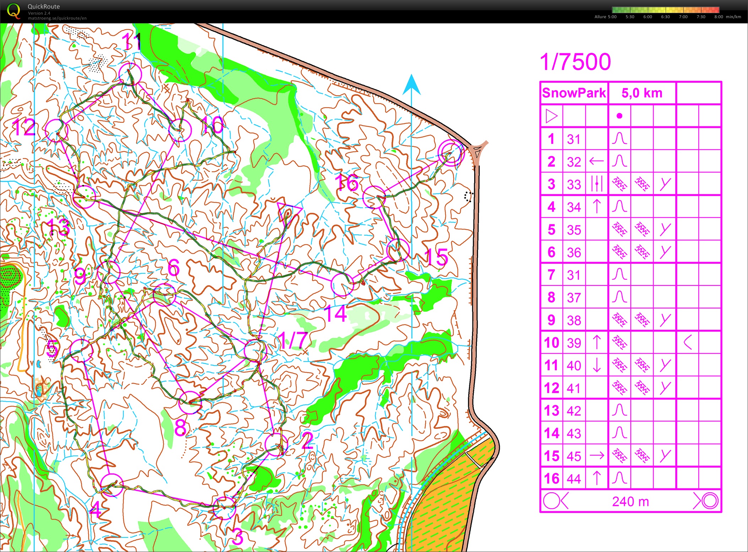Click control circle 16 on the map
Image resolution: width=748 pixels, height=552 pixels.
click(x=374, y=197)
